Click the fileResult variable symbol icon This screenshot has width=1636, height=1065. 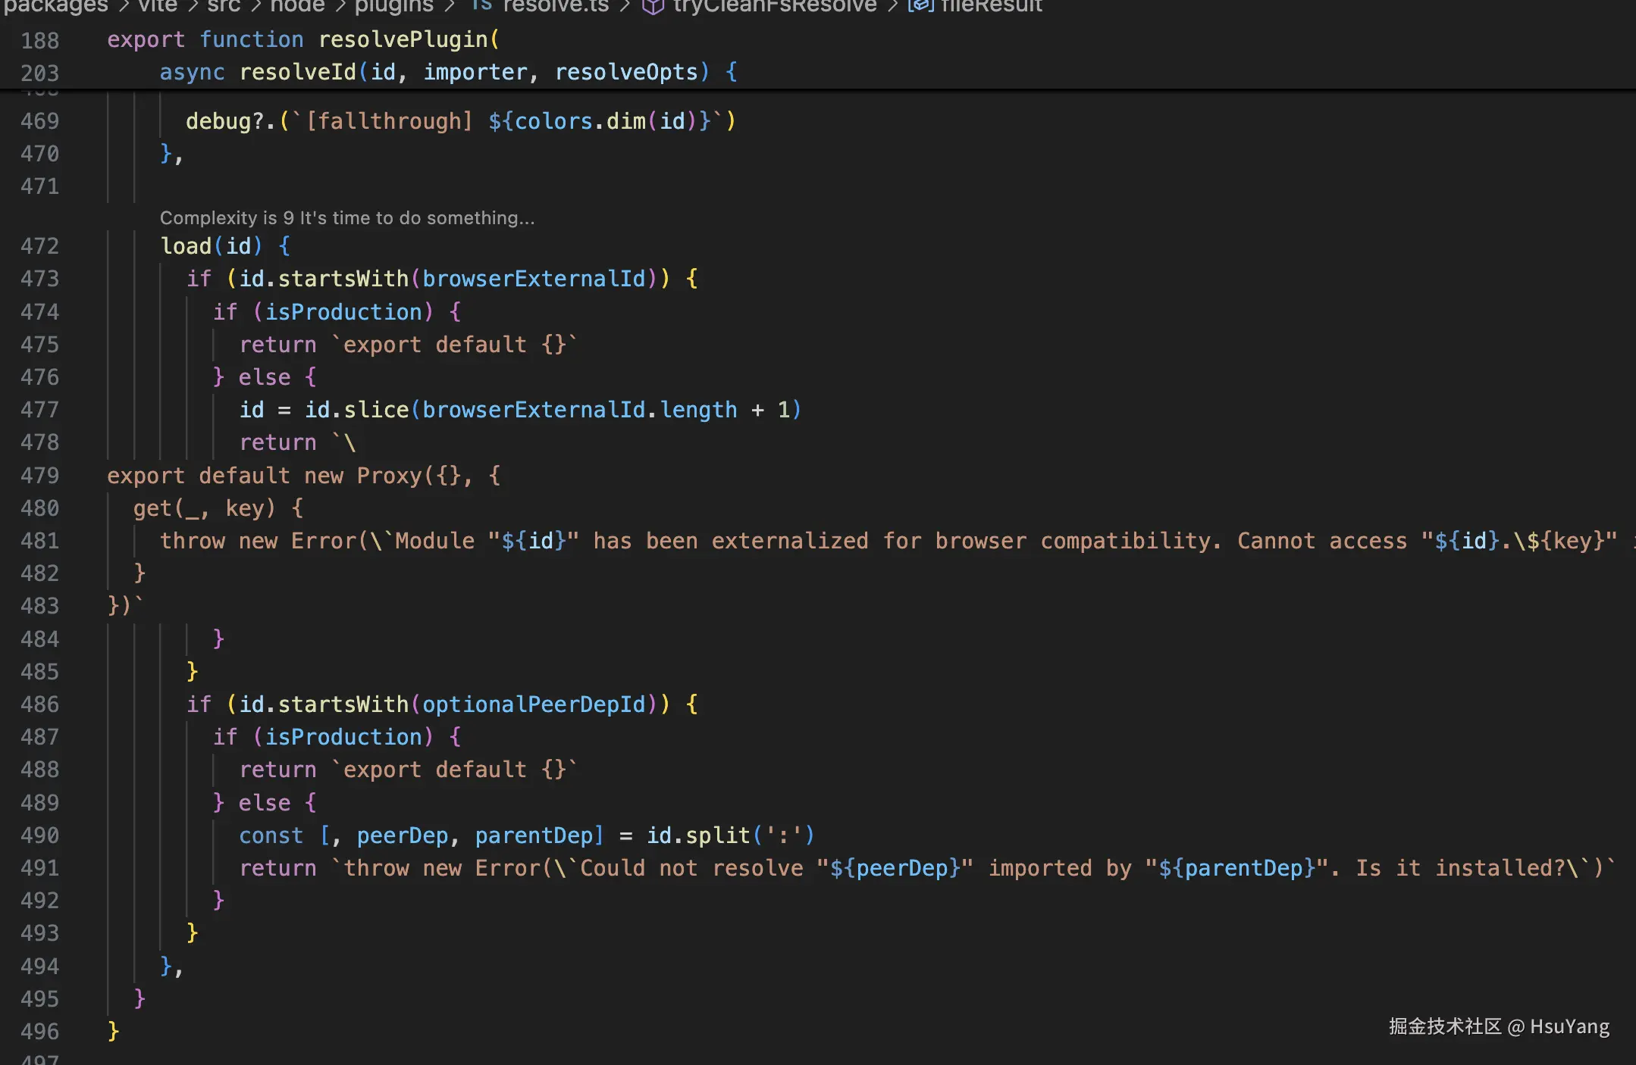coord(920,6)
